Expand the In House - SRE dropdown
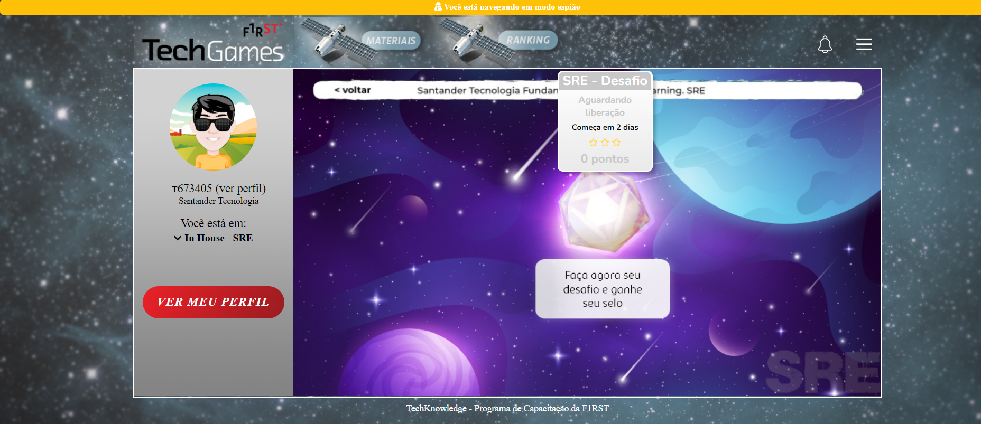The image size is (981, 424). tap(214, 238)
